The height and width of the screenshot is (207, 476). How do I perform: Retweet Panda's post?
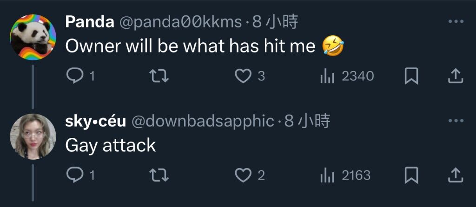159,76
